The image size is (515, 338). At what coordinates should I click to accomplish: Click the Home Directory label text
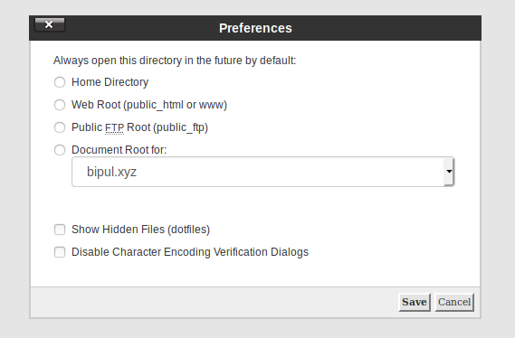(110, 82)
